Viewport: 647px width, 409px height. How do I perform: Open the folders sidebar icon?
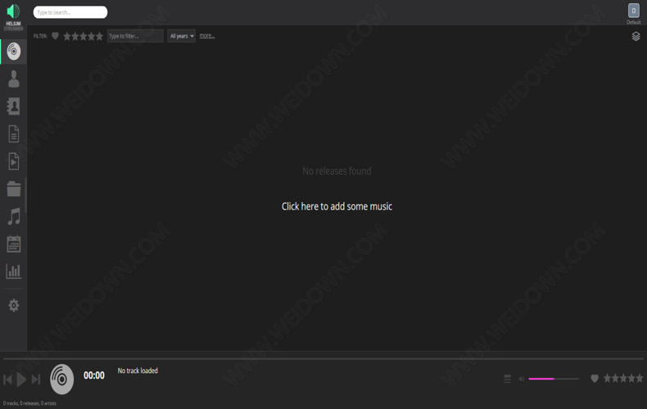click(x=14, y=189)
